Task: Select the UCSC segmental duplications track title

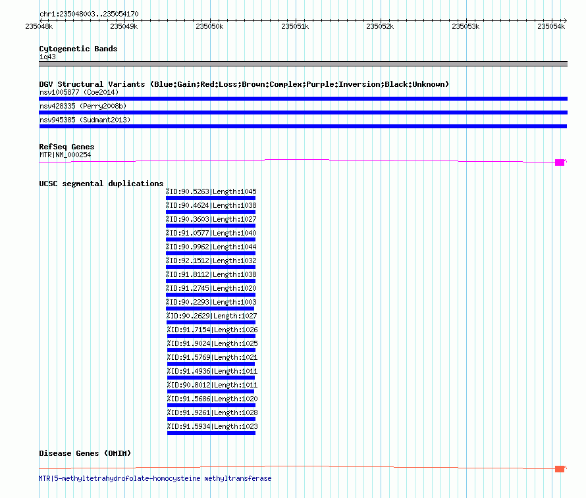Action: pyautogui.click(x=101, y=184)
